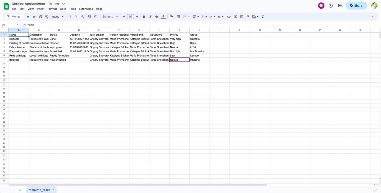Click the add new sheet button
This screenshot has height=193, width=381.
[12, 190]
